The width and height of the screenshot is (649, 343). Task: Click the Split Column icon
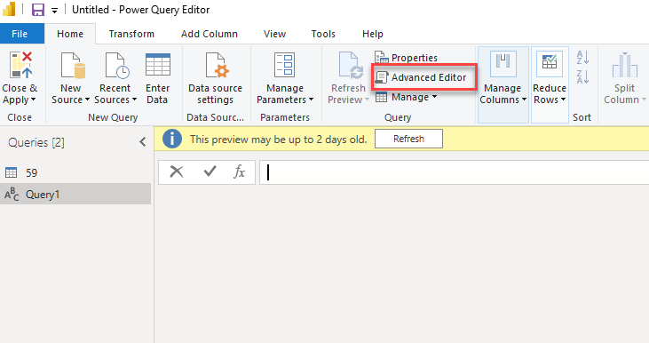point(624,65)
